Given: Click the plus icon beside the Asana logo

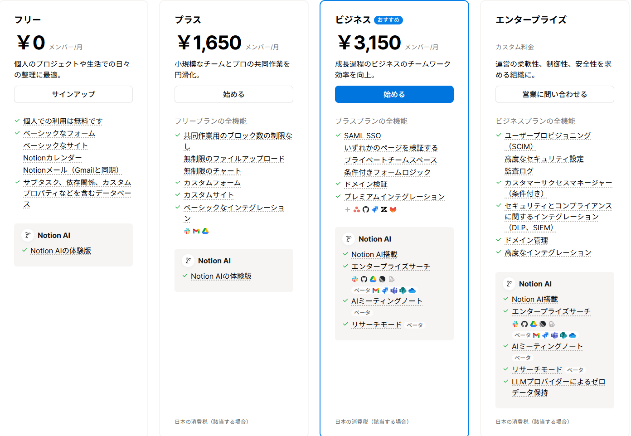Looking at the screenshot, I should pyautogui.click(x=348, y=209).
